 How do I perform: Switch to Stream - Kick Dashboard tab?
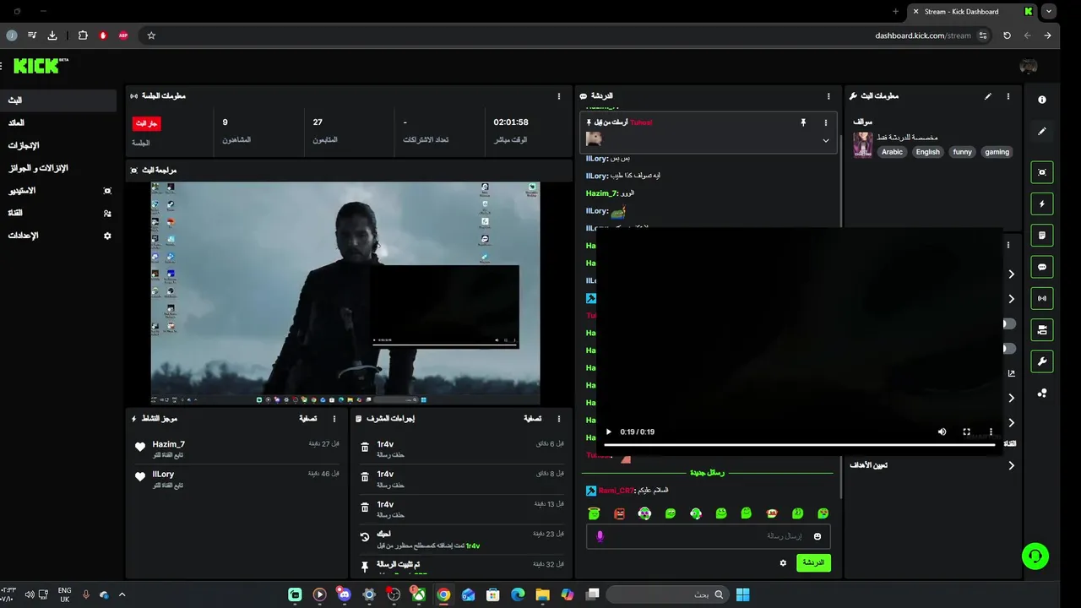[x=973, y=12]
